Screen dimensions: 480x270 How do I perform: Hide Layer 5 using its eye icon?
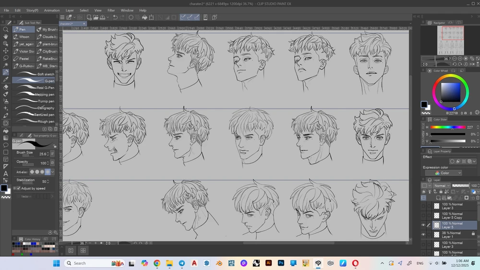pos(423,225)
